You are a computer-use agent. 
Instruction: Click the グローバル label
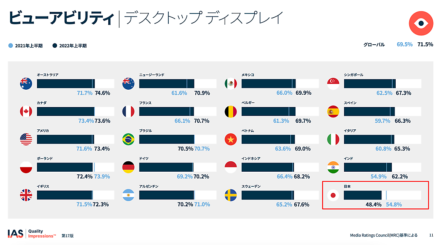(x=374, y=45)
